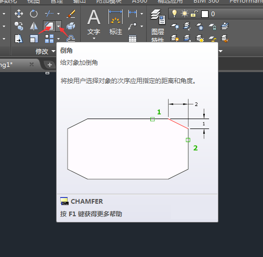Click the Trim tool icon
This screenshot has width=263, height=257.
tap(49, 14)
